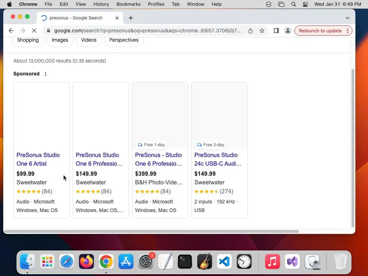The width and height of the screenshot is (368, 276).
Task: Click the address bar URL
Action: [x=147, y=31]
